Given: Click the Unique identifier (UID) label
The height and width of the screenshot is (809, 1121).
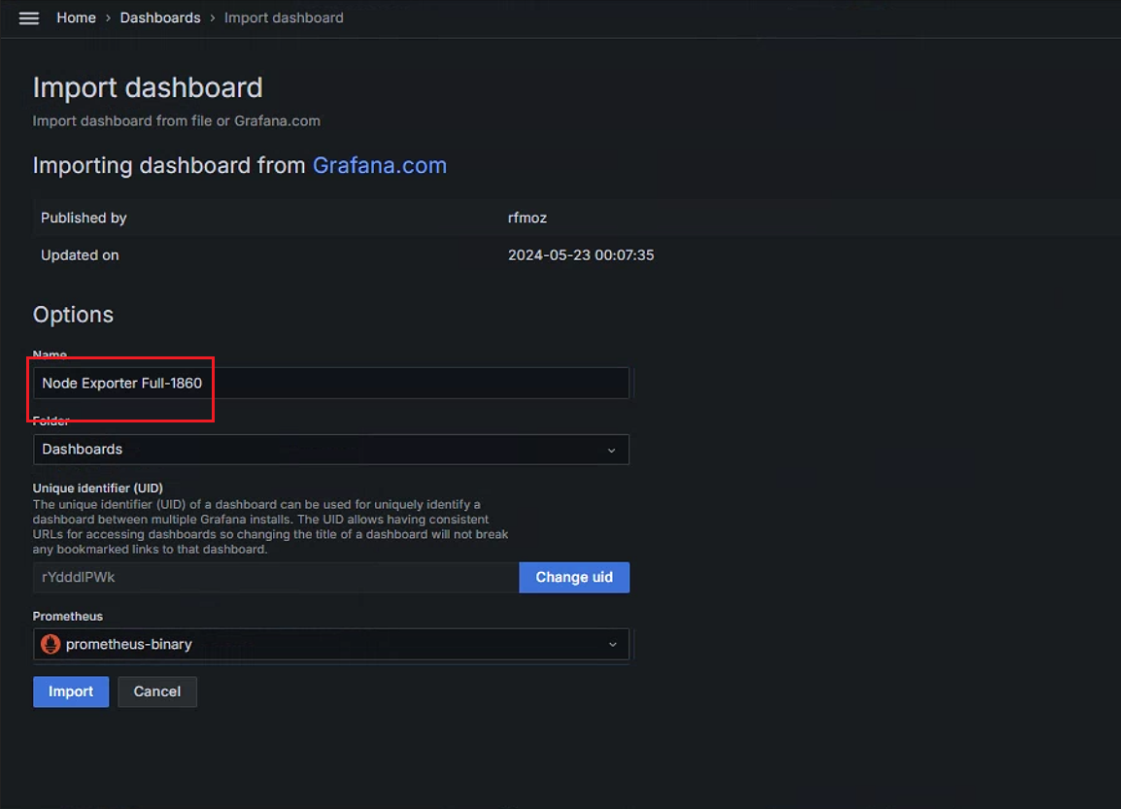Looking at the screenshot, I should [x=98, y=489].
